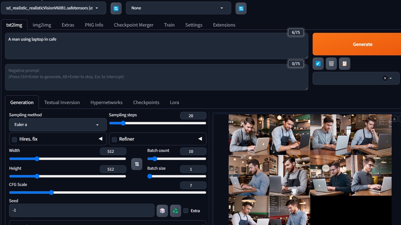Select the Lora sub-tab
This screenshot has height=225, width=401.
tap(175, 102)
